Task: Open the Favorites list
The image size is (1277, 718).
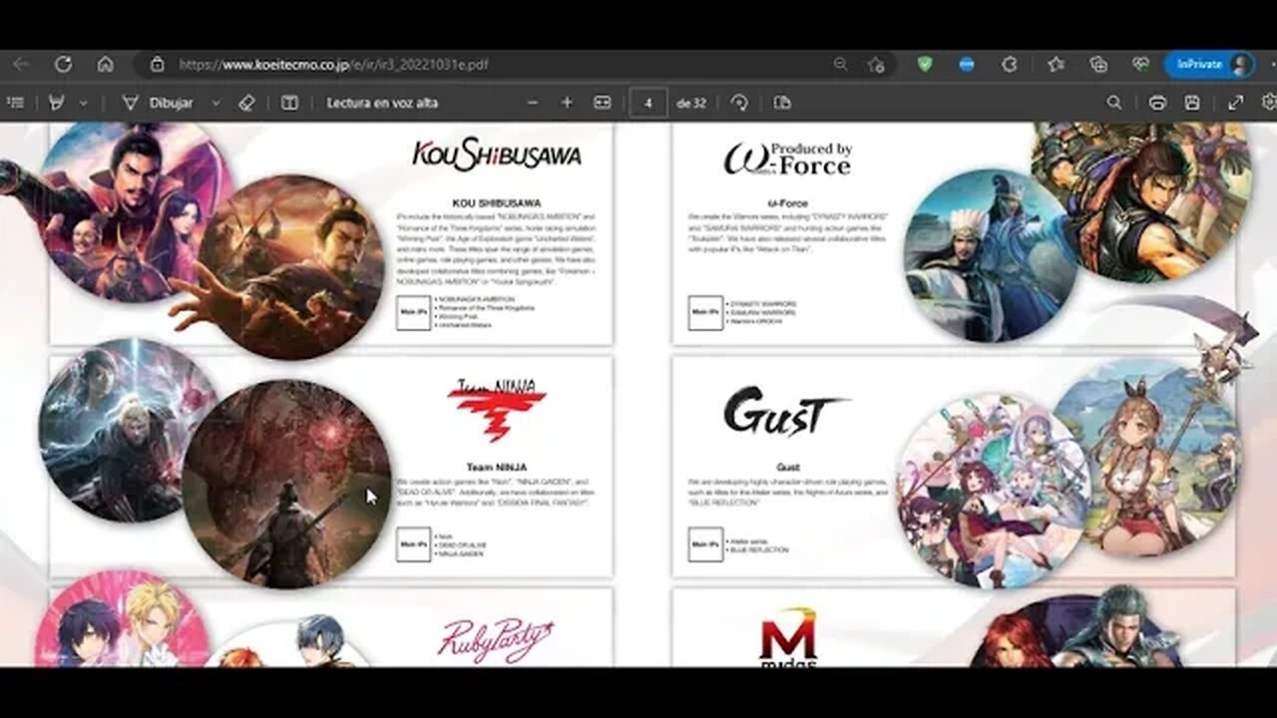Action: [1056, 64]
